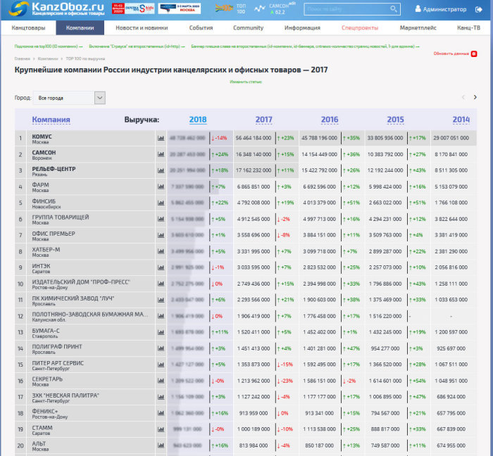This screenshot has width=493, height=456.
Task: Open the Маркетплейс menu
Action: click(418, 27)
